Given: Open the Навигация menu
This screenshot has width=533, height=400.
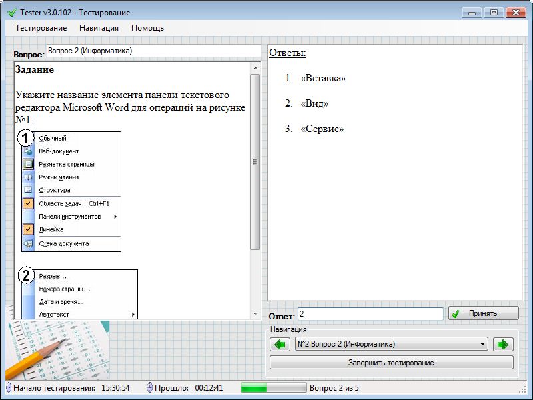Looking at the screenshot, I should [x=99, y=28].
